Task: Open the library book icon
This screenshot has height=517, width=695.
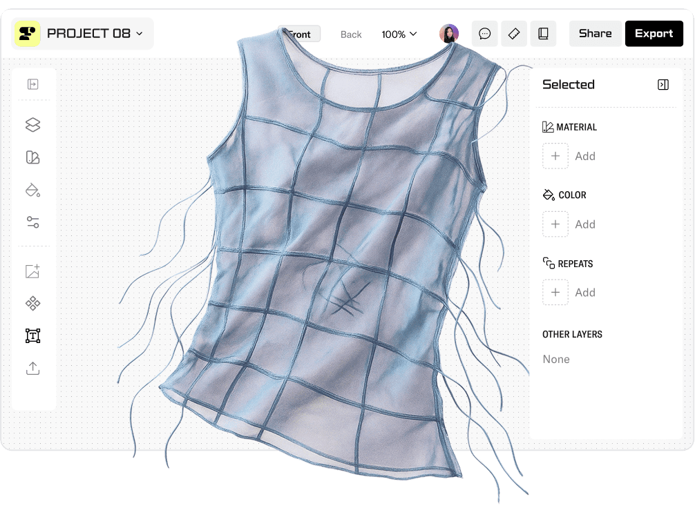Action: [543, 34]
